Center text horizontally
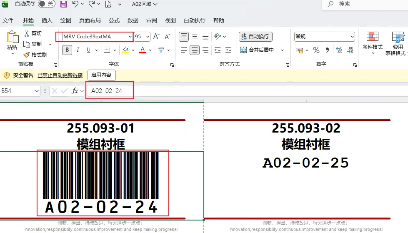408x233 pixels. 195,50
